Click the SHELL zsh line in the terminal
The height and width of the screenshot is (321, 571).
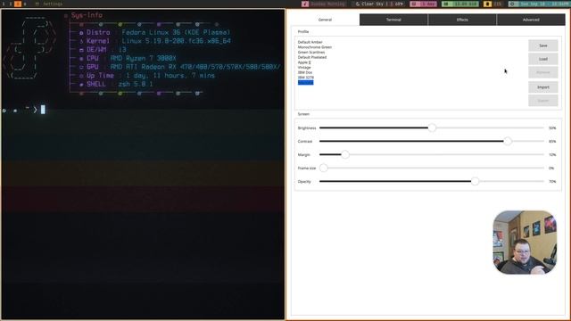[x=116, y=84]
